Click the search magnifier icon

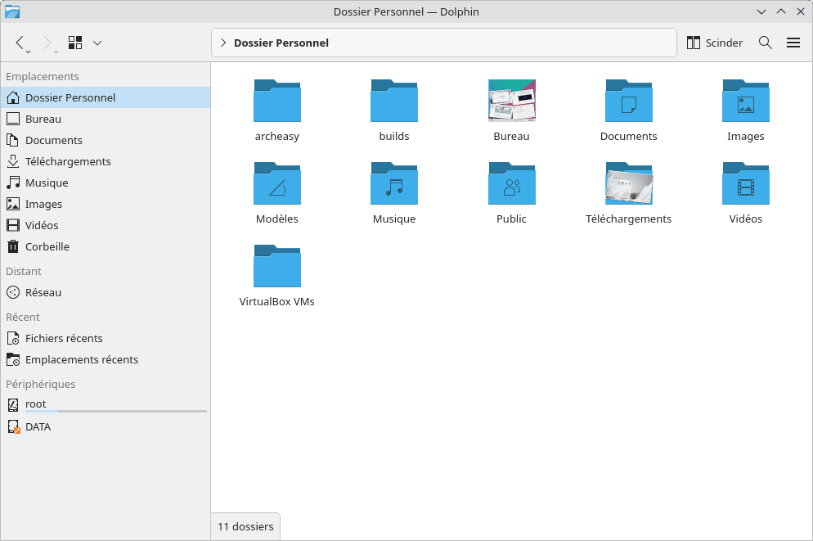coord(766,43)
